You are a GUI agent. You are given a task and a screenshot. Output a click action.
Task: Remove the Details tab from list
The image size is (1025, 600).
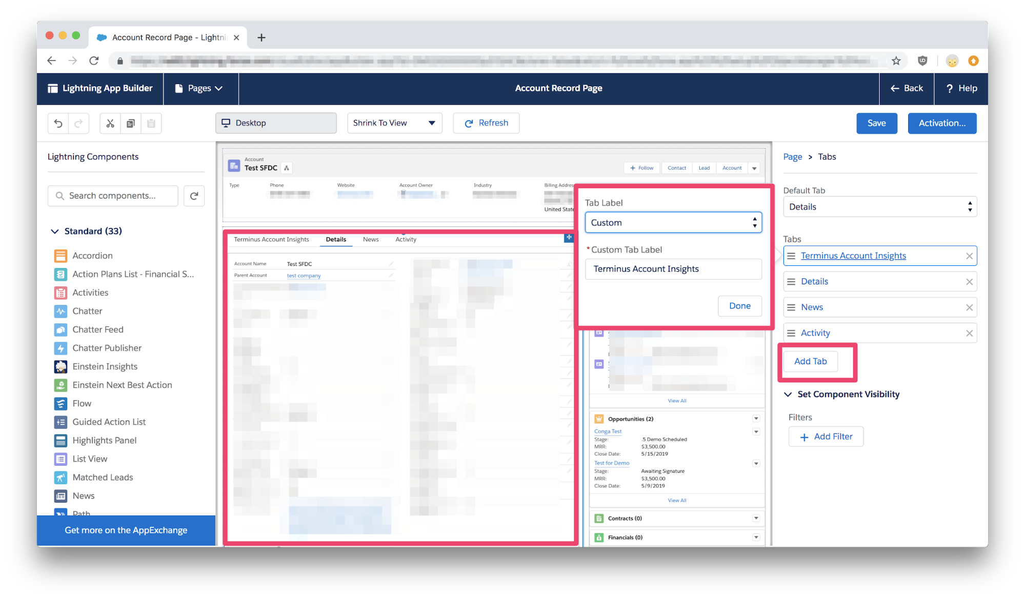(969, 282)
